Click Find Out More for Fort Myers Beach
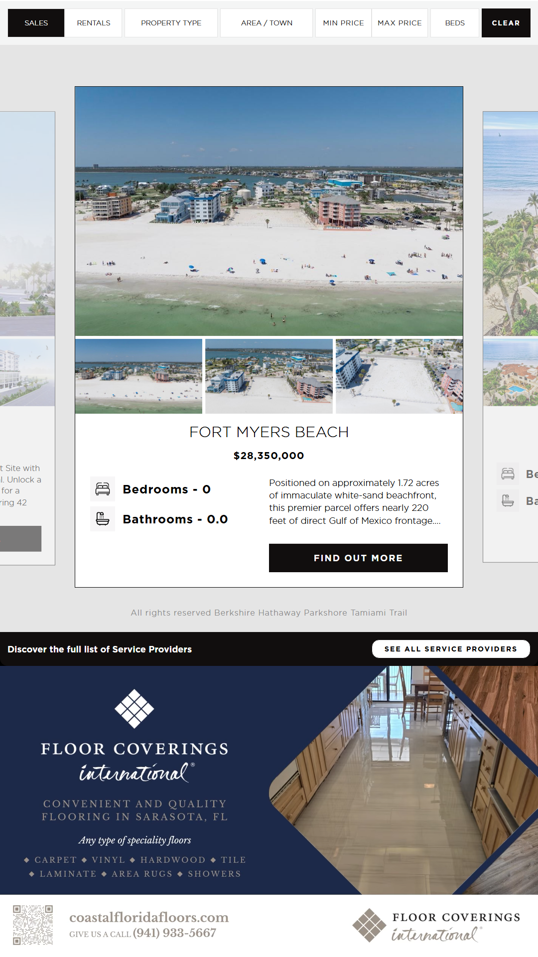538x957 pixels. pyautogui.click(x=358, y=558)
